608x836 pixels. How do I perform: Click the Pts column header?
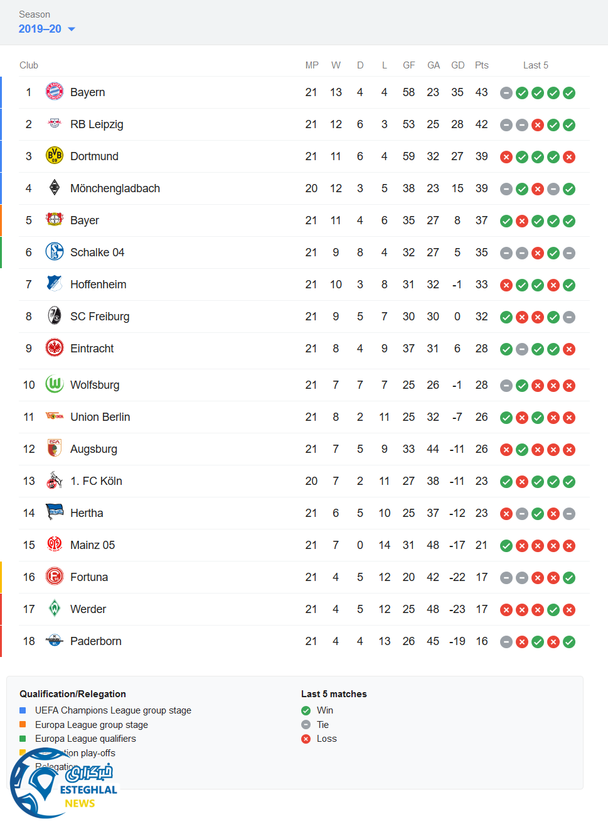481,65
